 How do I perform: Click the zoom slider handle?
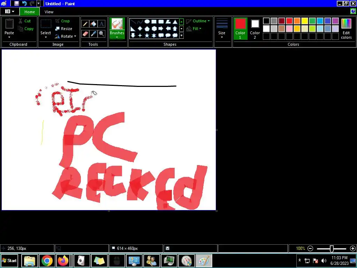coord(332,248)
